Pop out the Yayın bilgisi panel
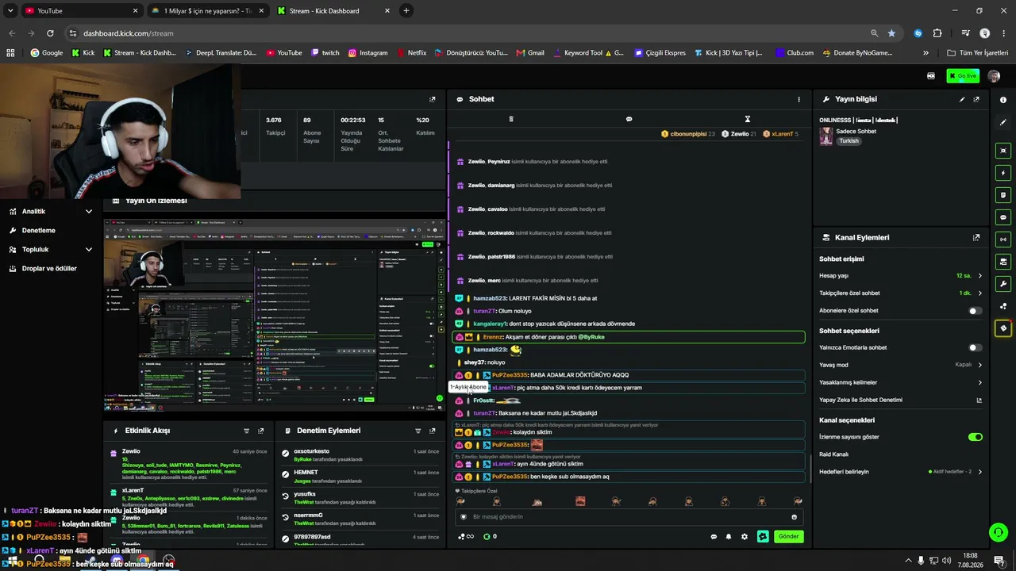 (x=976, y=99)
